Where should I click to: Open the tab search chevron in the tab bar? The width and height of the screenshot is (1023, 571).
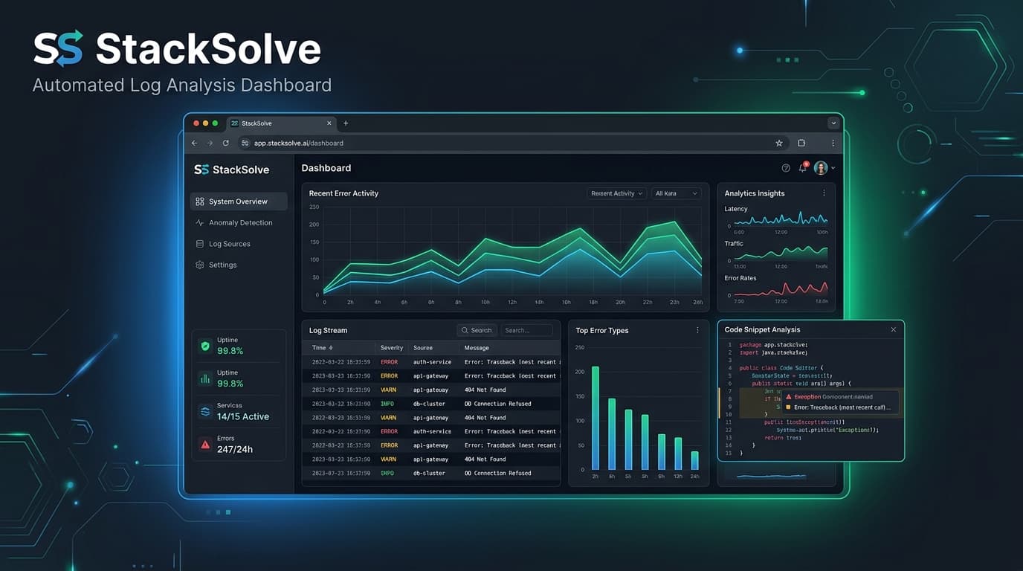point(833,123)
